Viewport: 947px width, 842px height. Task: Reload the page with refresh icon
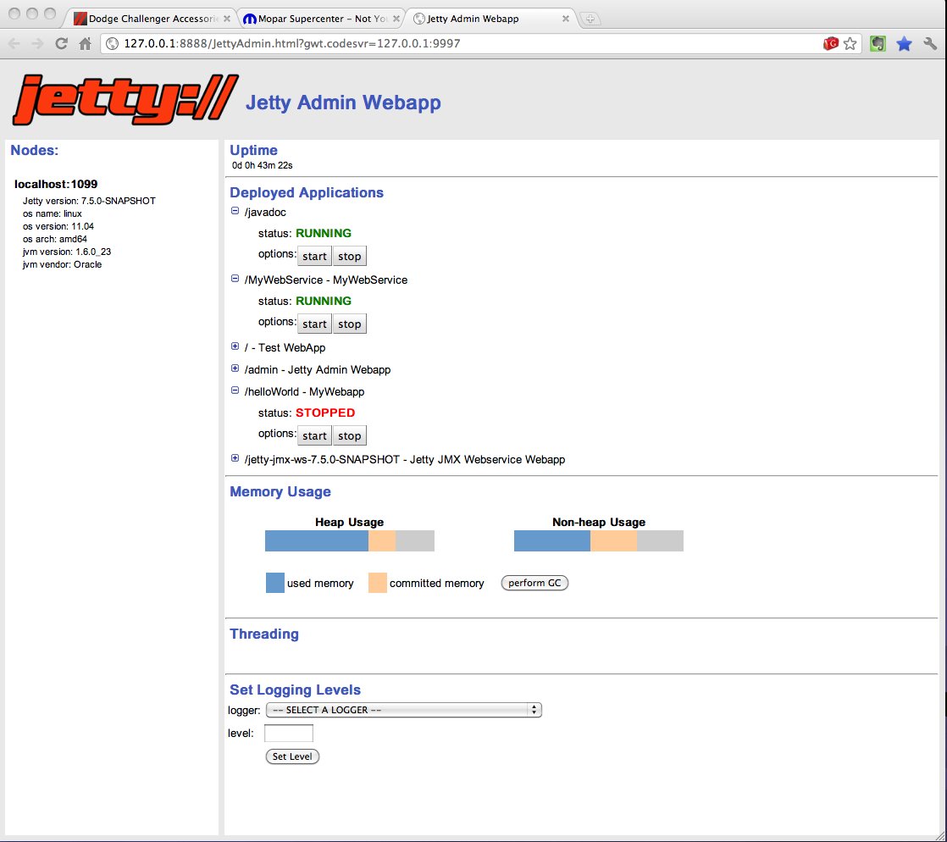click(x=61, y=43)
